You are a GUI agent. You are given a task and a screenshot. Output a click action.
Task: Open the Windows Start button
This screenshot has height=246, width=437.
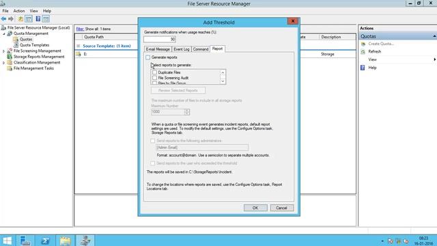pyautogui.click(x=8, y=241)
